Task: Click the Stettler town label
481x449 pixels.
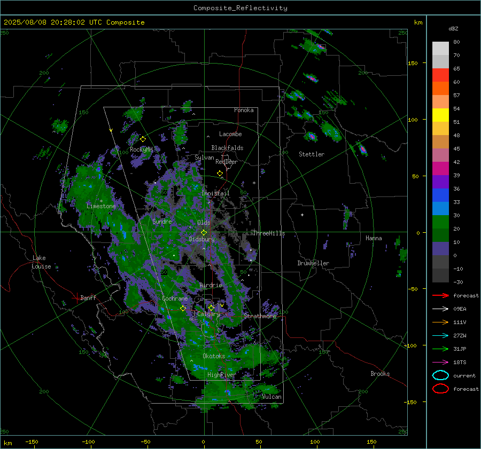Action: pos(312,154)
